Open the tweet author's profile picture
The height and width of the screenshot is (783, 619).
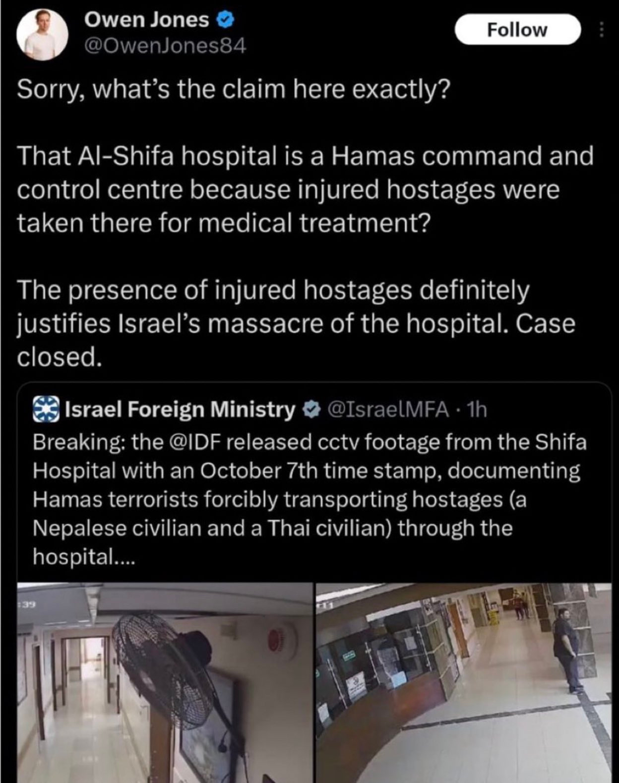pos(42,35)
